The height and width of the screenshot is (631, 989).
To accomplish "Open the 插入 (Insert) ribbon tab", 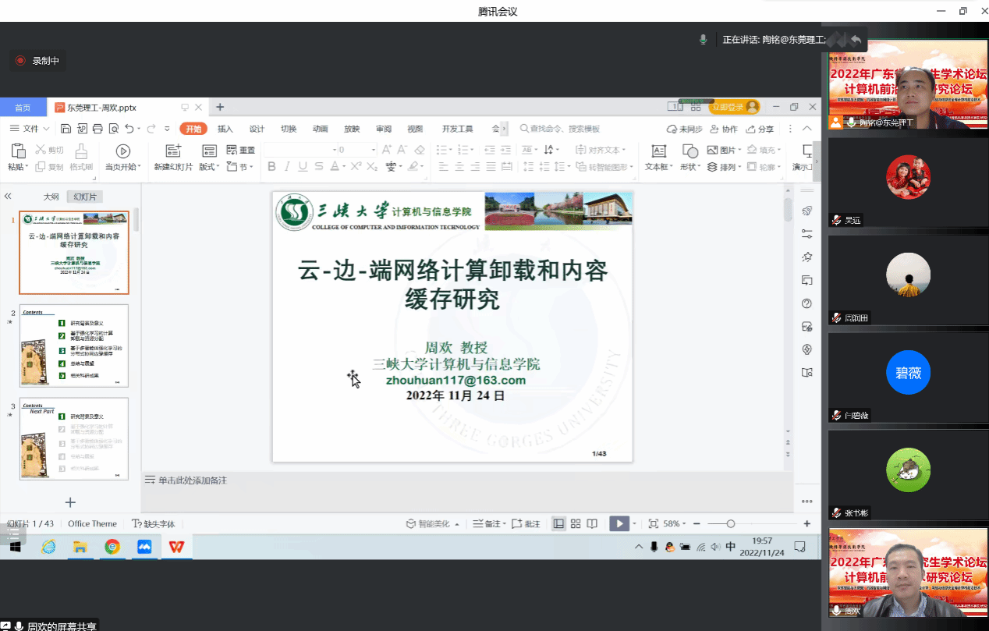I will point(225,129).
